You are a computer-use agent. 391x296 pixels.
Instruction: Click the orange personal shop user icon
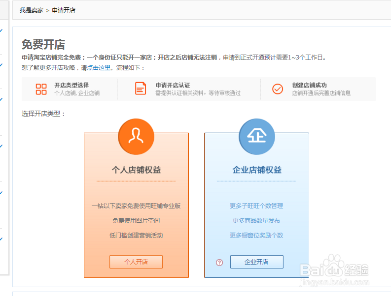click(x=136, y=136)
